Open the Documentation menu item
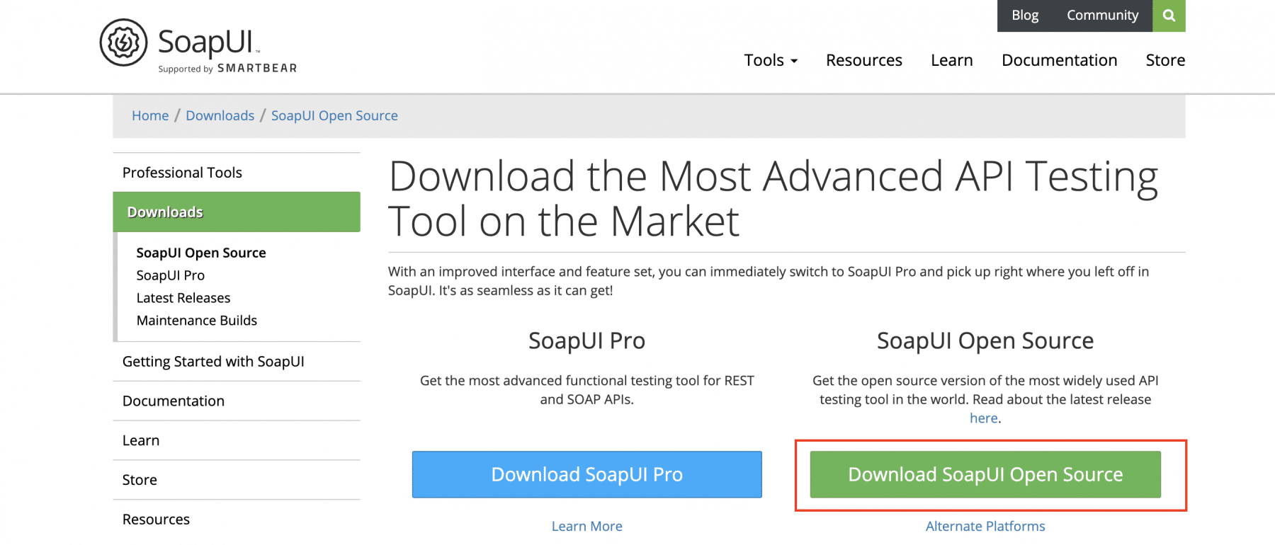 [x=1059, y=60]
